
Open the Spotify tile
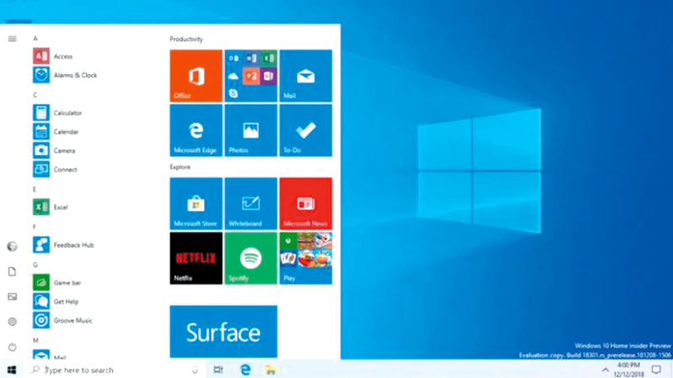coord(250,258)
